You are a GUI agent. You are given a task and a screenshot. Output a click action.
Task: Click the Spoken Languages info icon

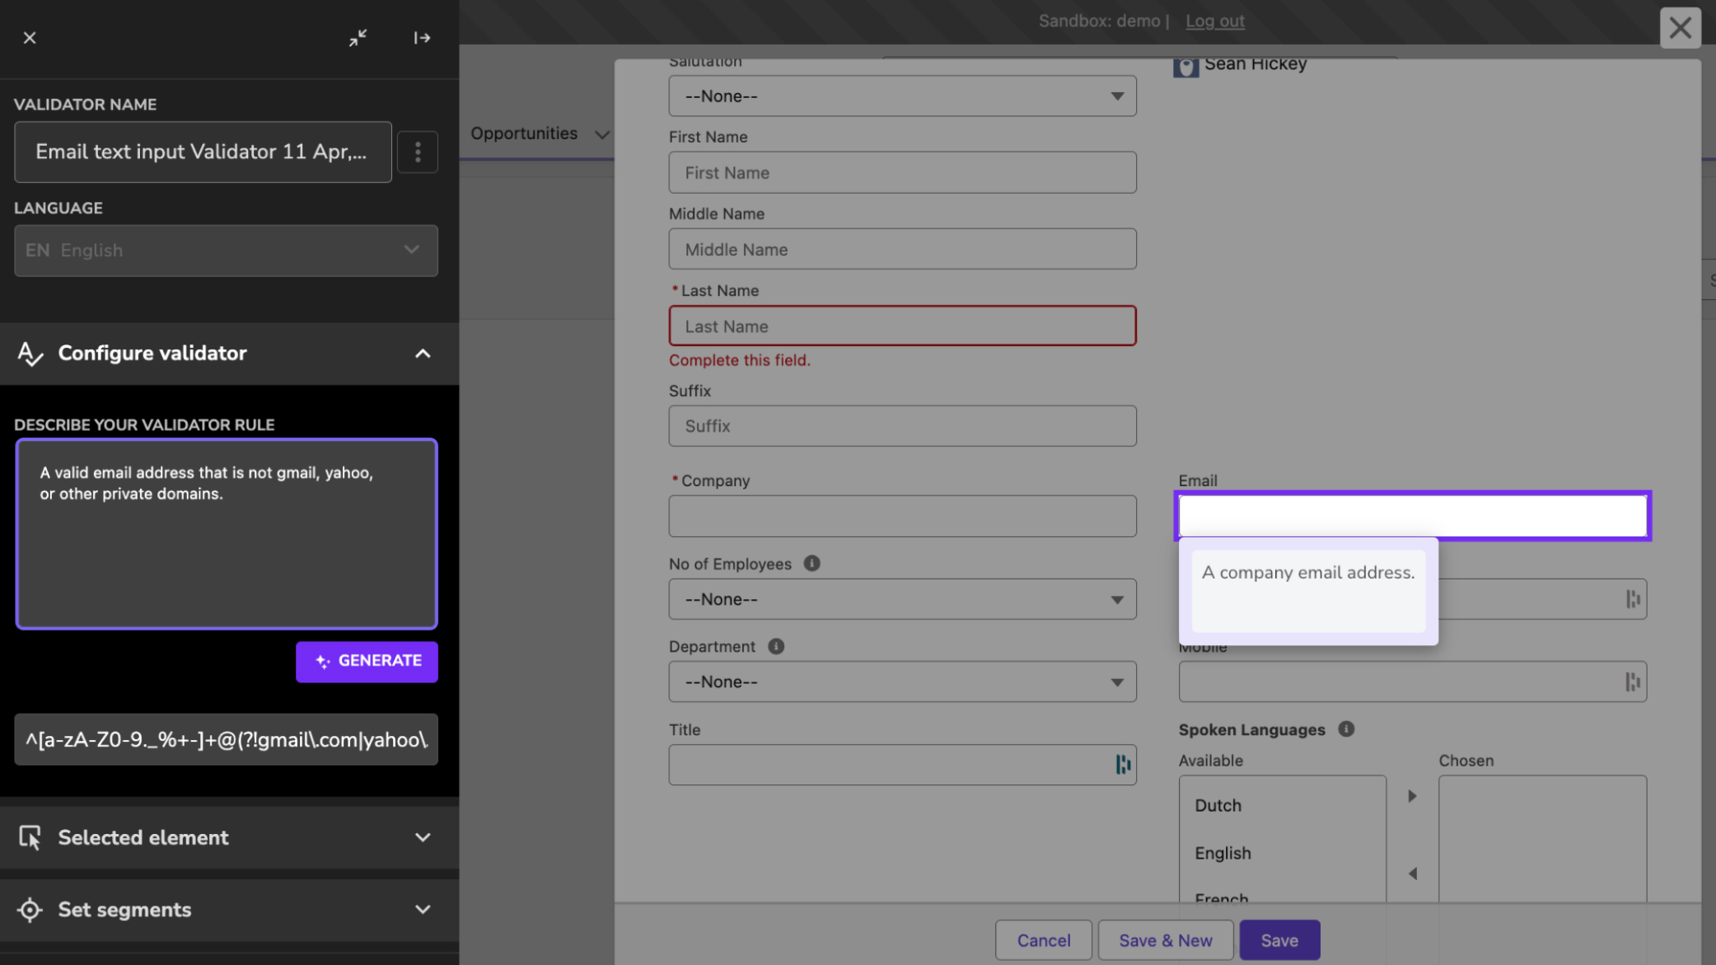coord(1346,729)
